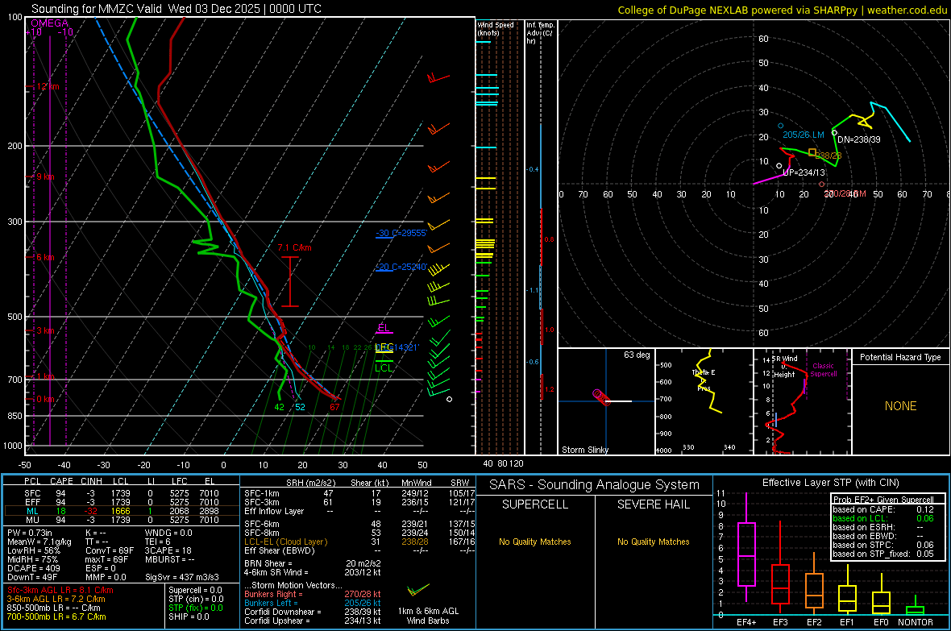
Task: Click the UP=234/13 hodograph label
Action: pos(804,172)
